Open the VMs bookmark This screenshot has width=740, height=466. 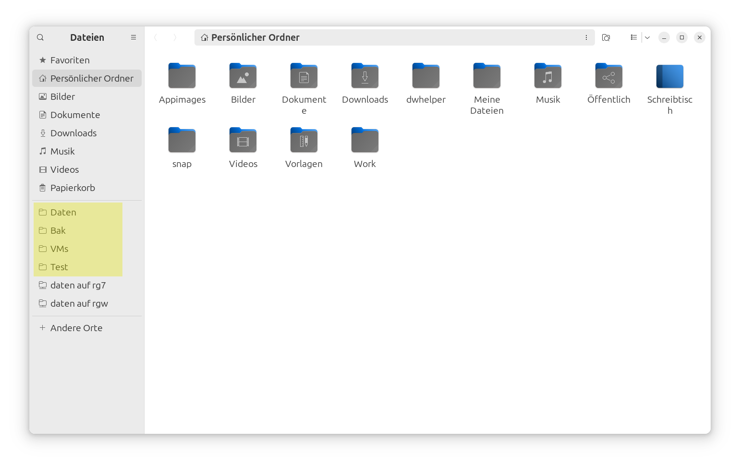(87, 249)
